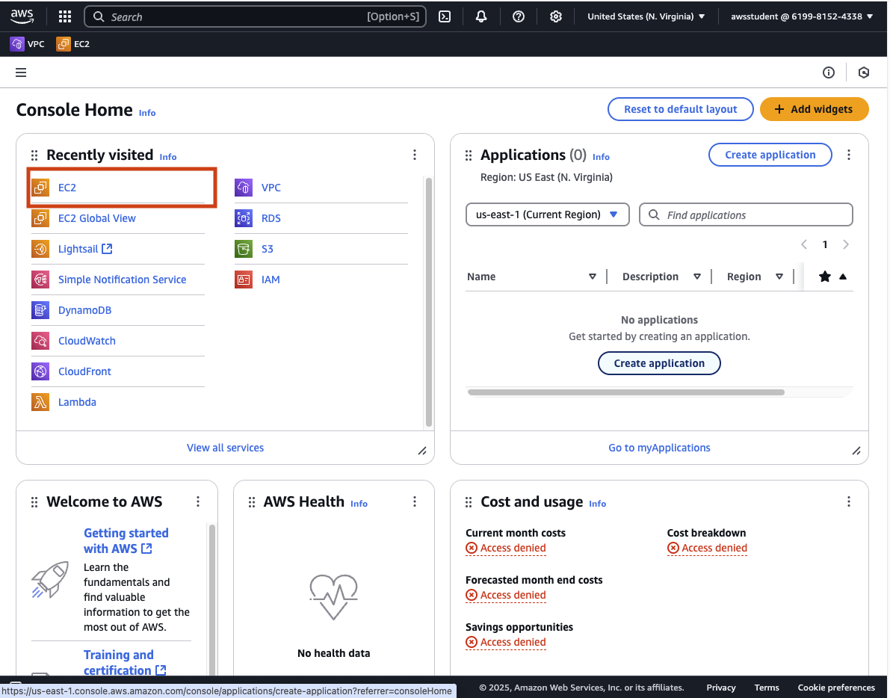This screenshot has width=890, height=698.
Task: Click the VPC service icon in Recently visited
Action: point(244,188)
